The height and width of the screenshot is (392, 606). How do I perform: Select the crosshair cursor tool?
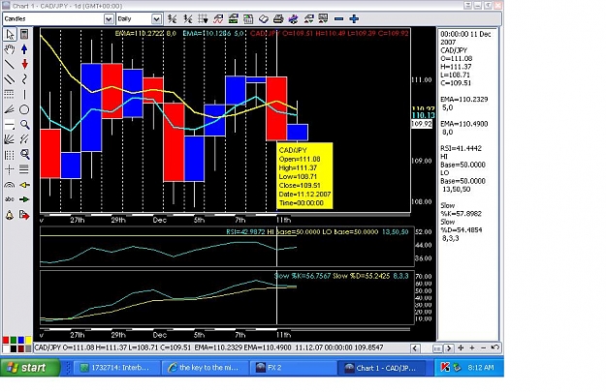tap(10, 169)
